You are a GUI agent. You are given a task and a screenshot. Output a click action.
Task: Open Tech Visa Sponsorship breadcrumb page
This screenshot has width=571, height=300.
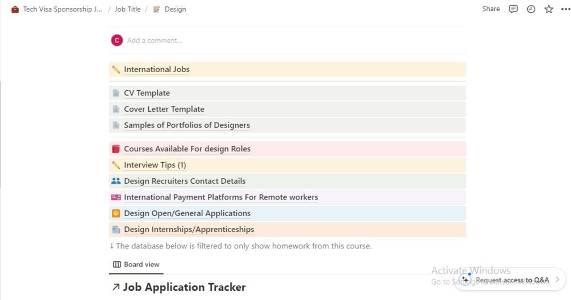pyautogui.click(x=62, y=10)
